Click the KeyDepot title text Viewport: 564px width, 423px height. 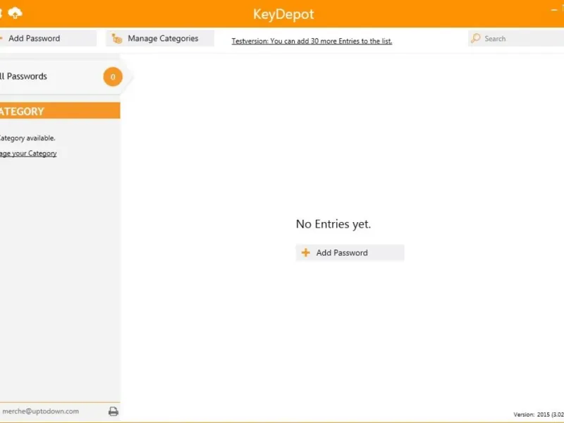coord(283,14)
